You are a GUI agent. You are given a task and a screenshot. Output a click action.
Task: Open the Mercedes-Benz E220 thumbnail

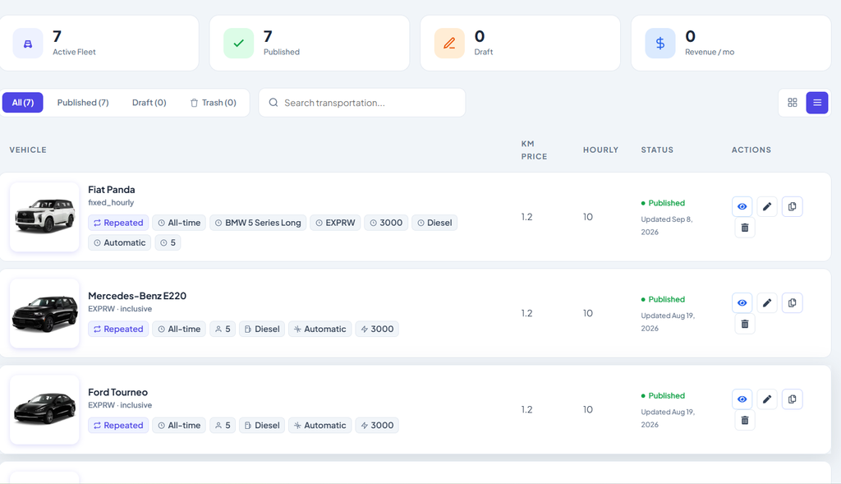[44, 313]
